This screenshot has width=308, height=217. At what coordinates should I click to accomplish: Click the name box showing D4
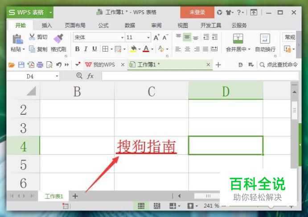click(33, 76)
